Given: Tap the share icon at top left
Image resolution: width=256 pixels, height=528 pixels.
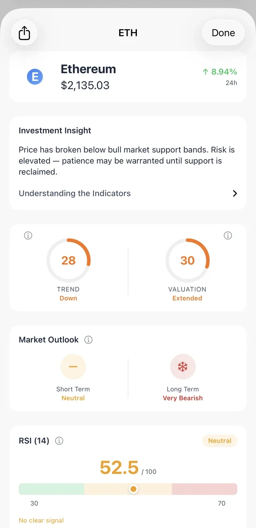Looking at the screenshot, I should pos(24,33).
